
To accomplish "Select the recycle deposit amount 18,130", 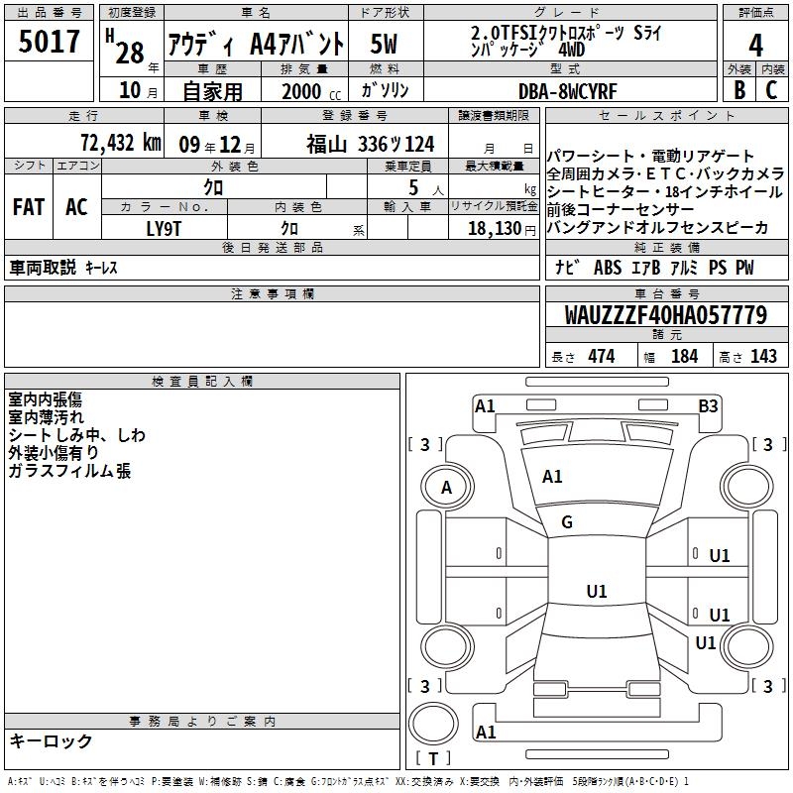I will click(x=493, y=228).
